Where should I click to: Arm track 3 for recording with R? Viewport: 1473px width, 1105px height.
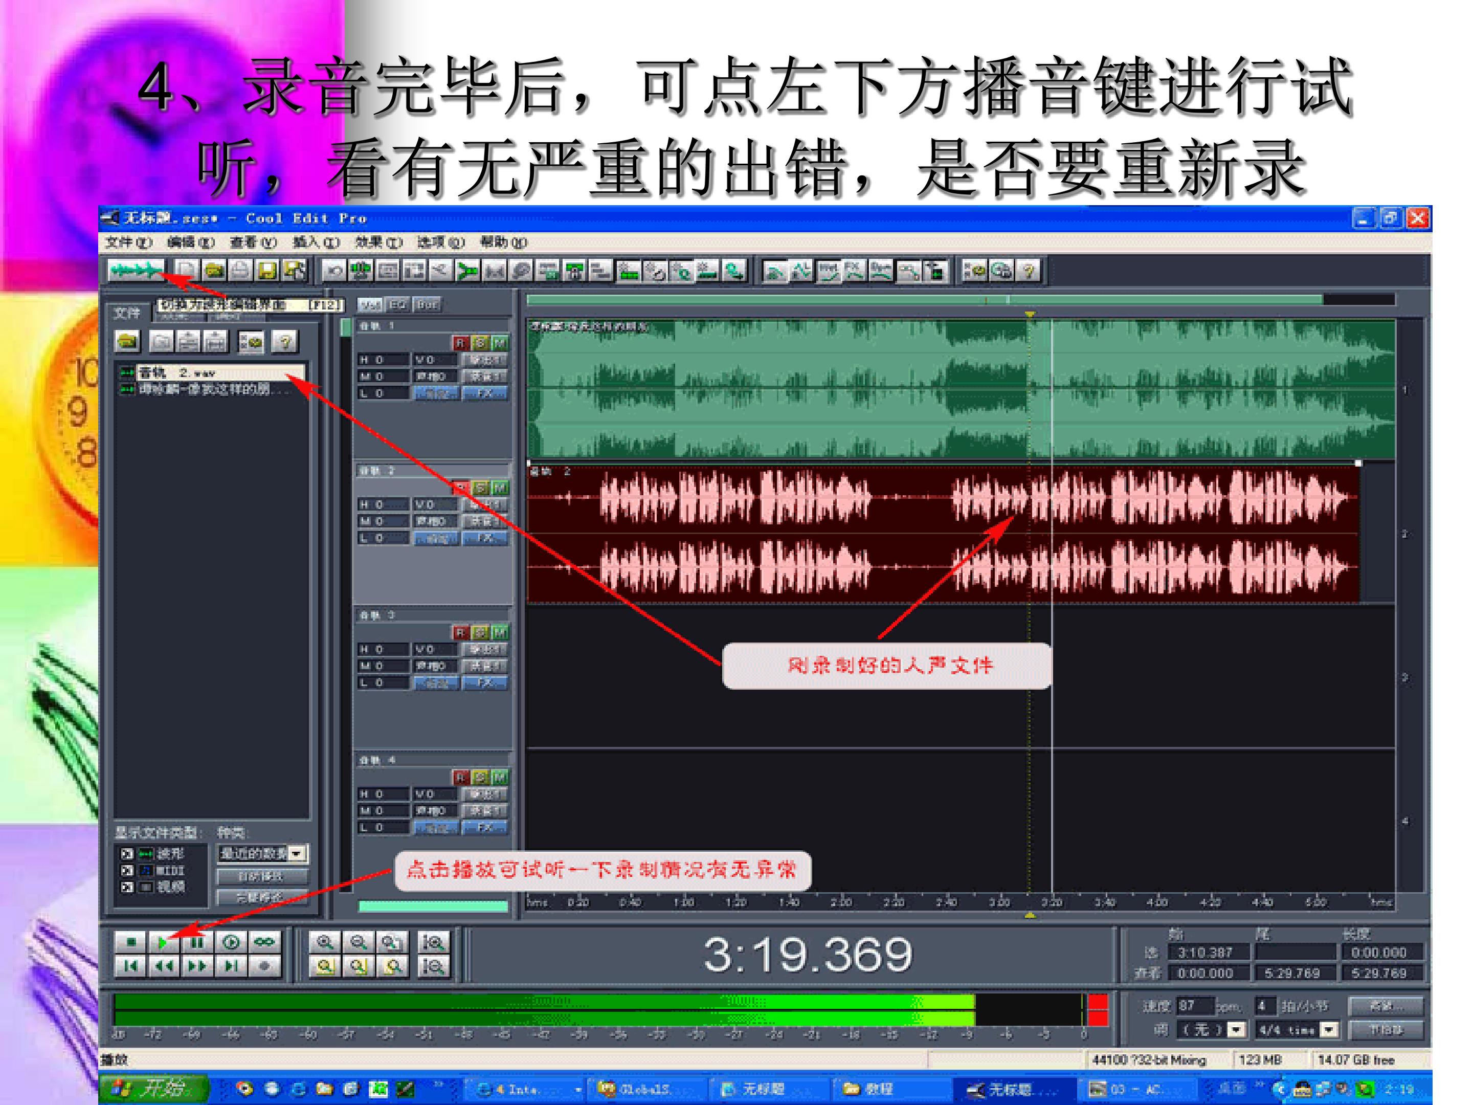460,632
